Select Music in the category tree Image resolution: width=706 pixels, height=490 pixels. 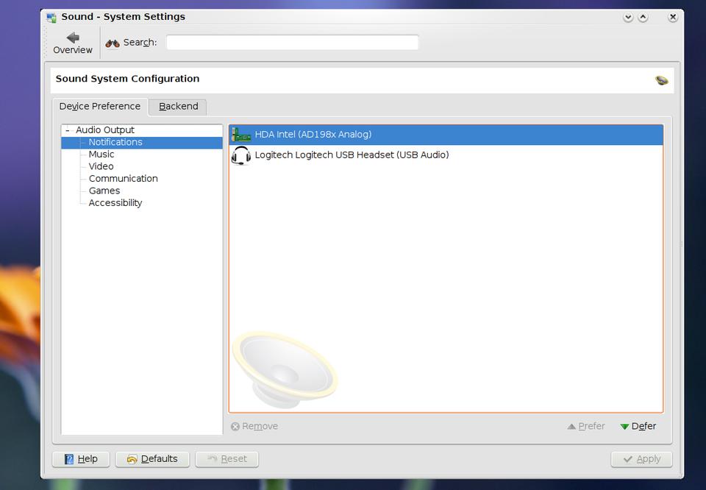pos(101,155)
